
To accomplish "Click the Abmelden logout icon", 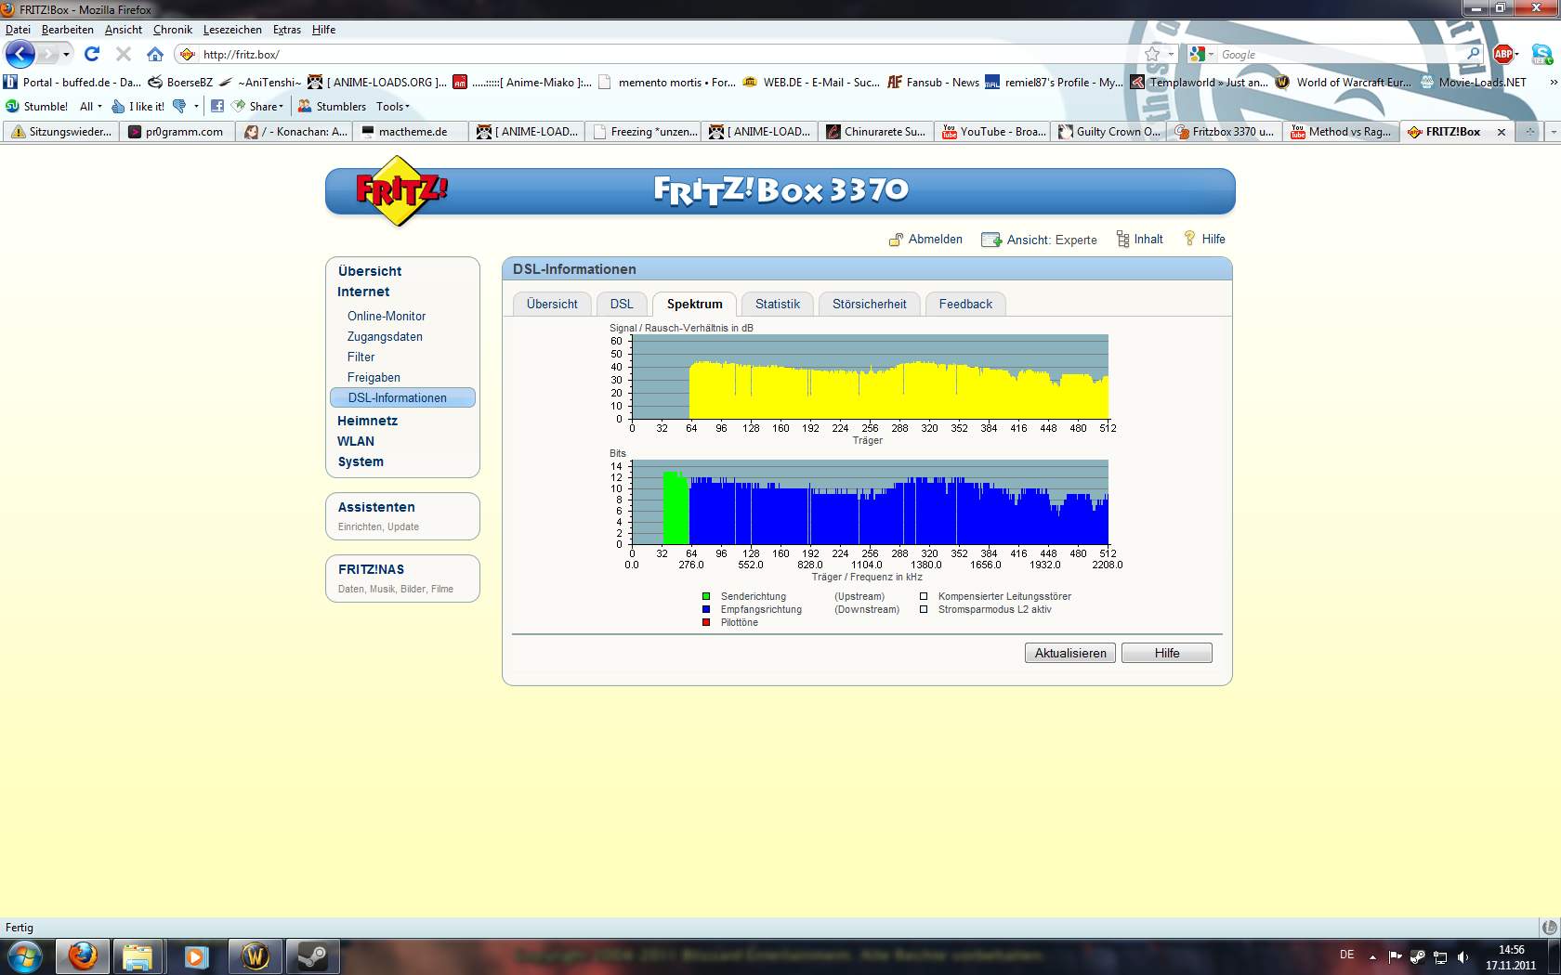I will [x=896, y=240].
